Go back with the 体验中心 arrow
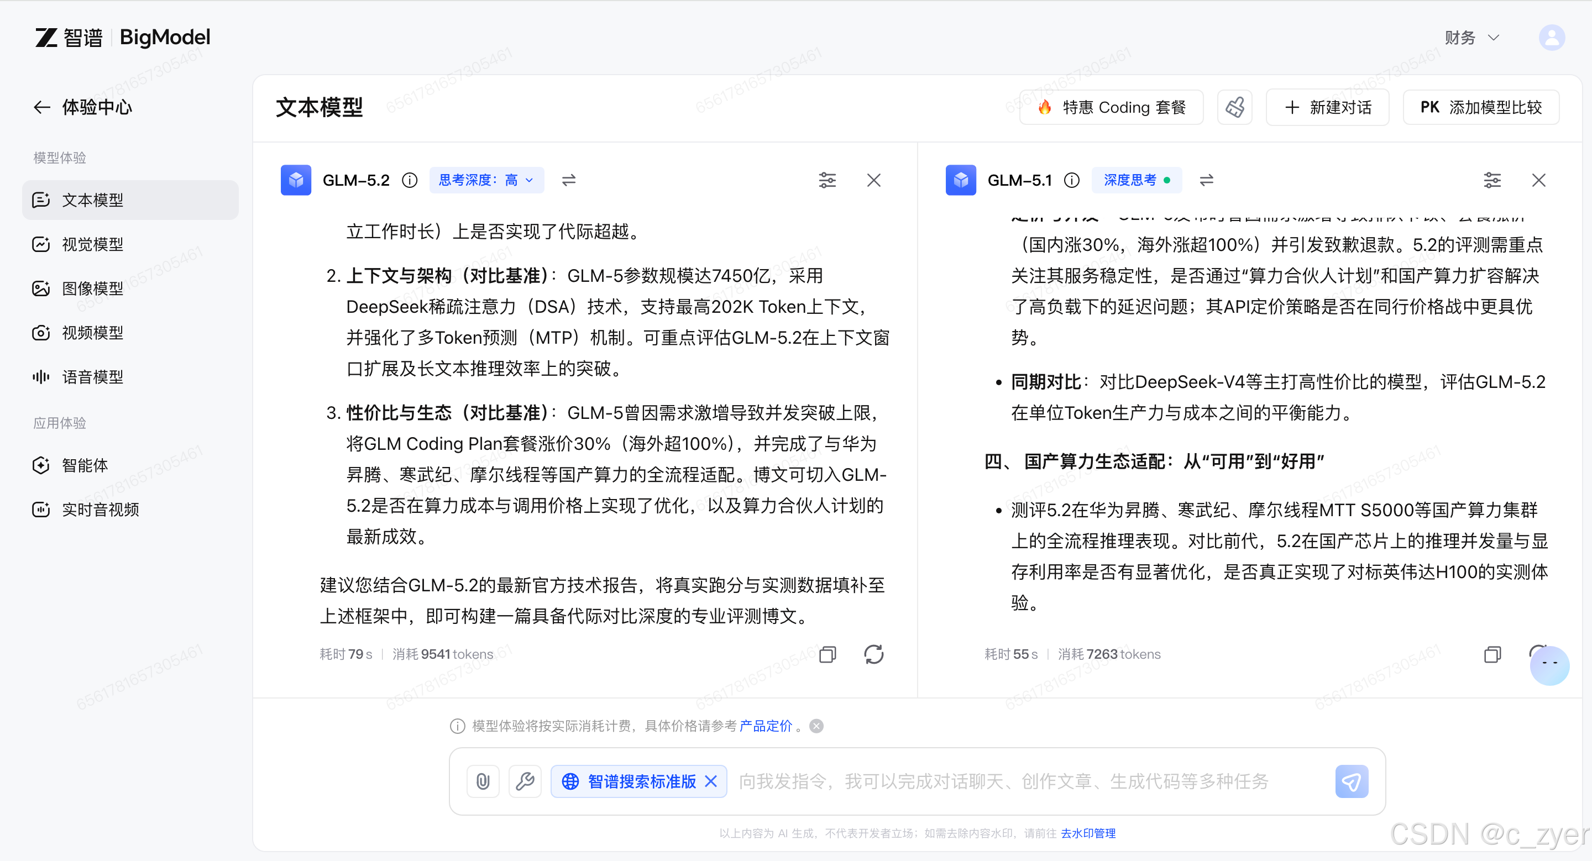Screen dimensions: 1592x861 (x=41, y=107)
